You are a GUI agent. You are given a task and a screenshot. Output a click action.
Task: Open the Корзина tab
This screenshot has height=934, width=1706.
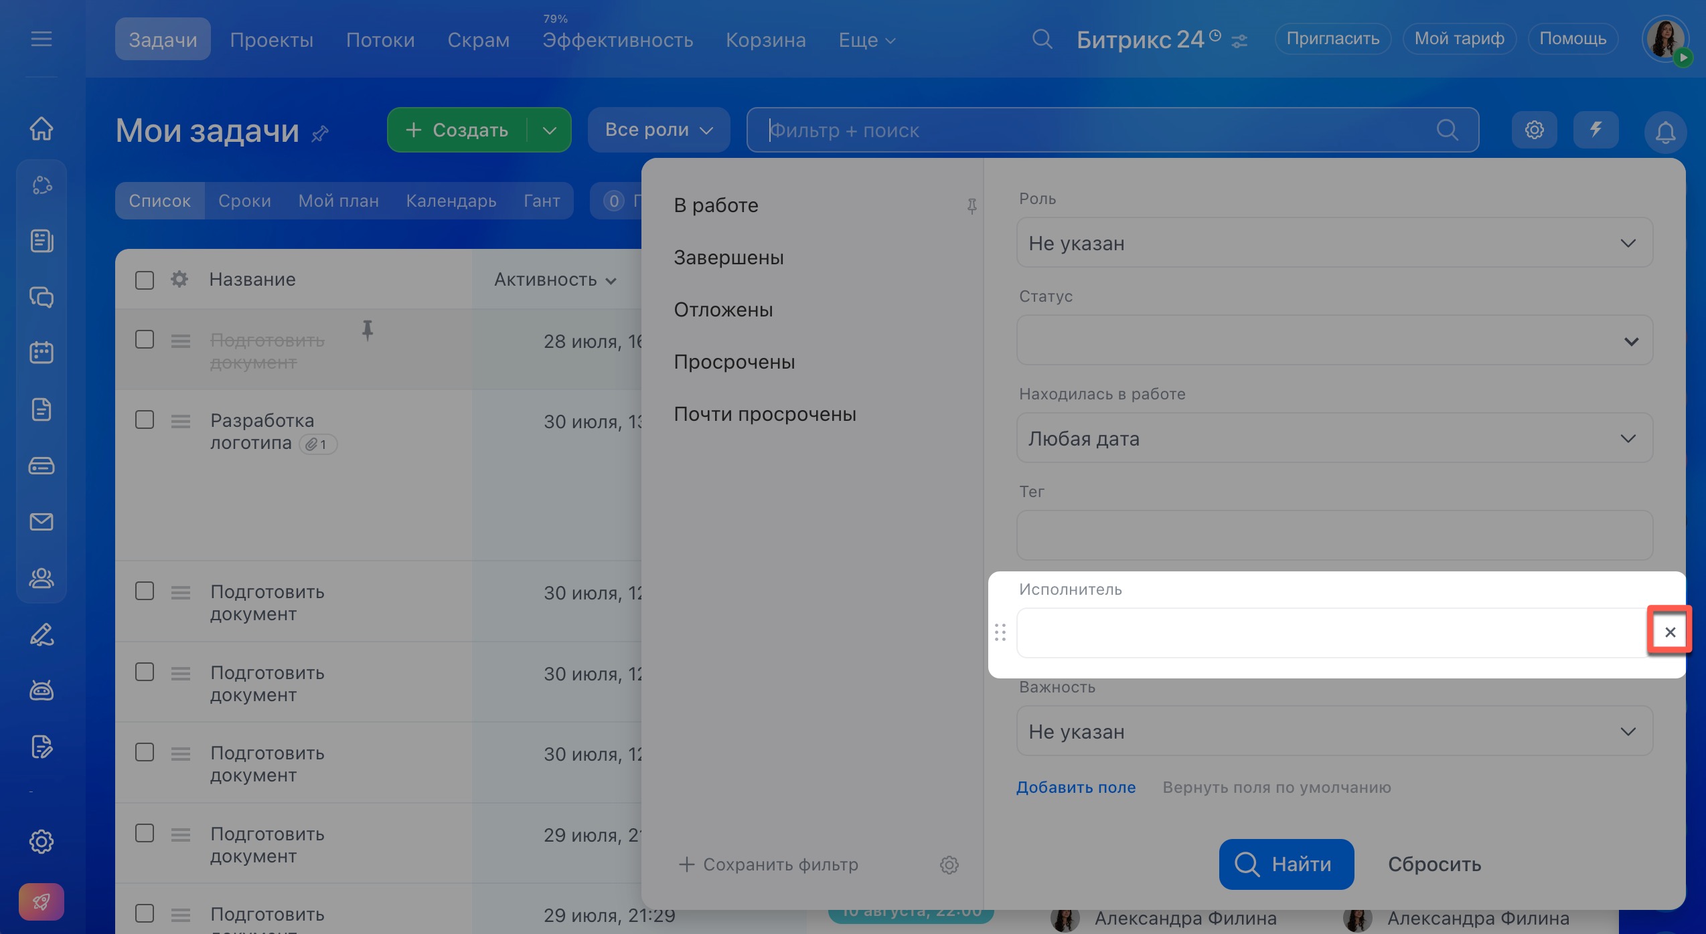pos(766,40)
